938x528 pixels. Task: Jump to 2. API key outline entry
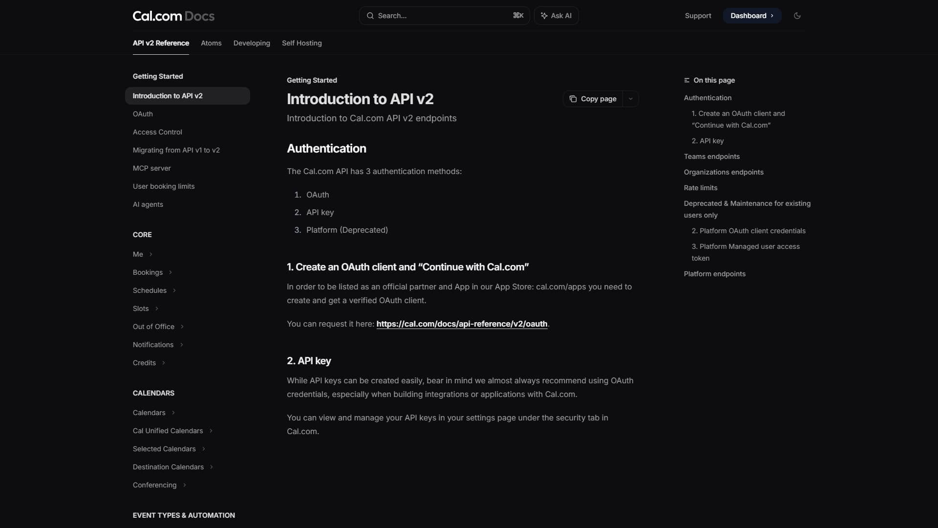point(707,141)
